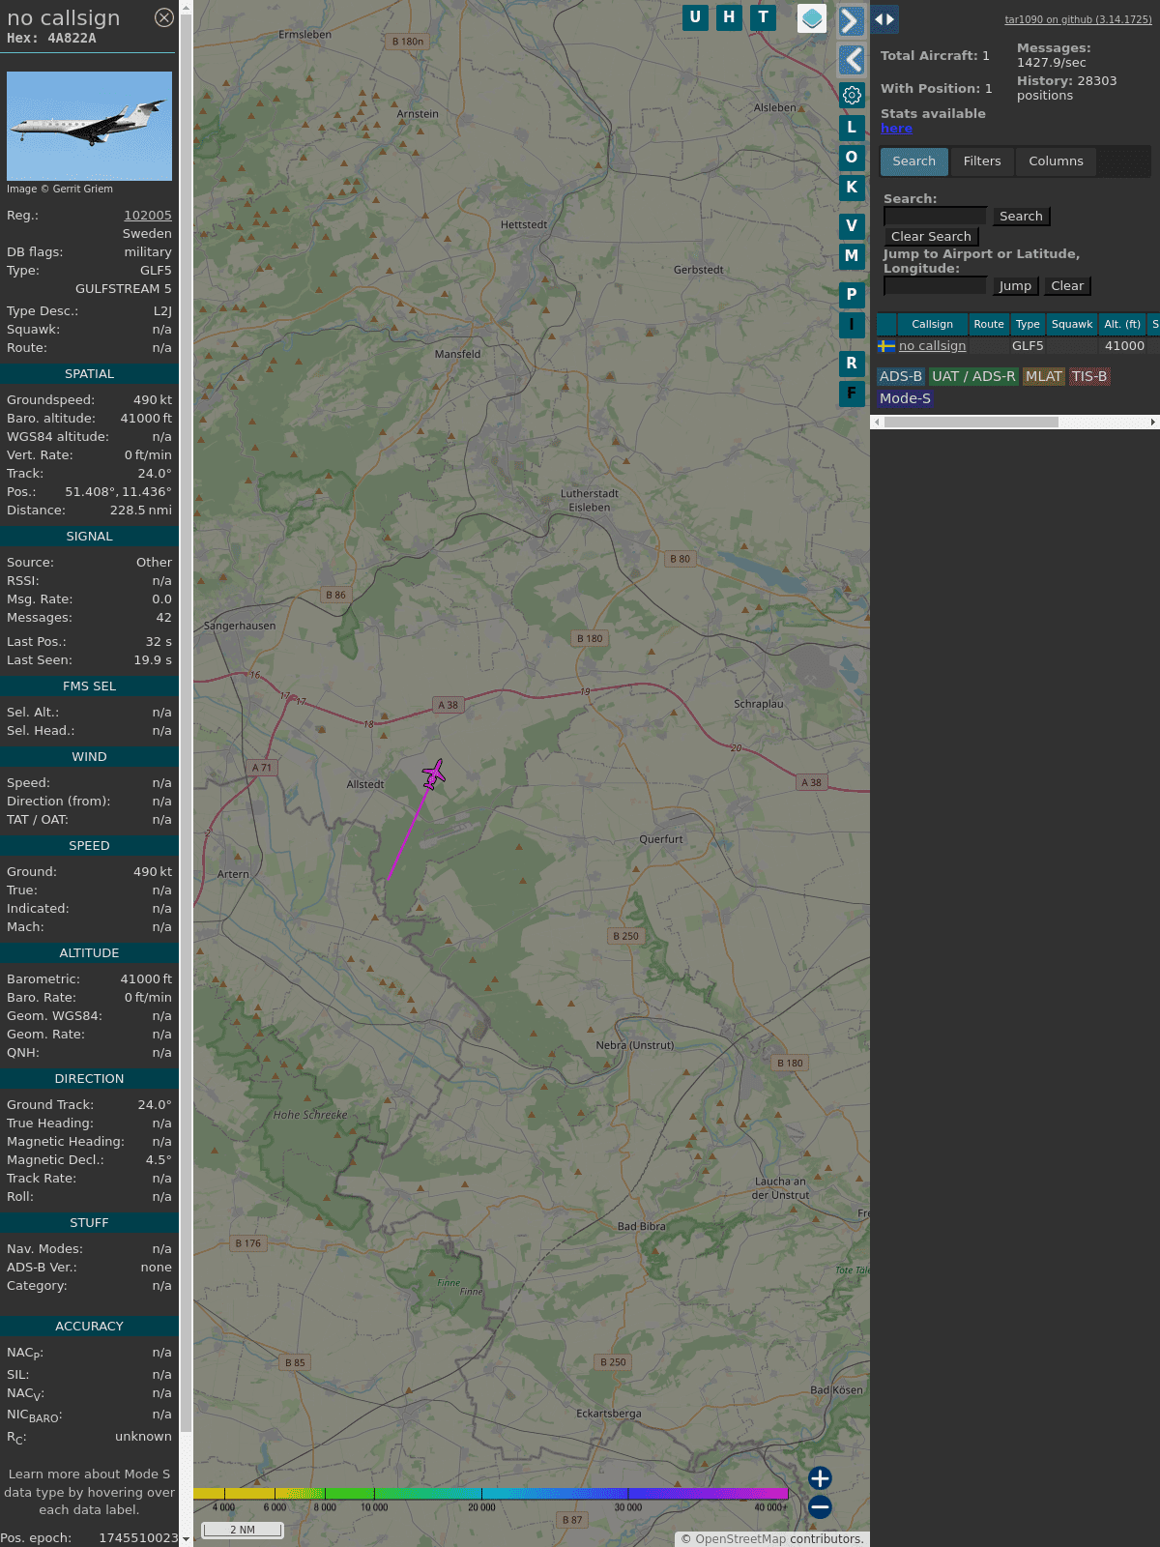Focus the Search text field
Viewport: 1160px width, 1547px height.
pos(935,217)
